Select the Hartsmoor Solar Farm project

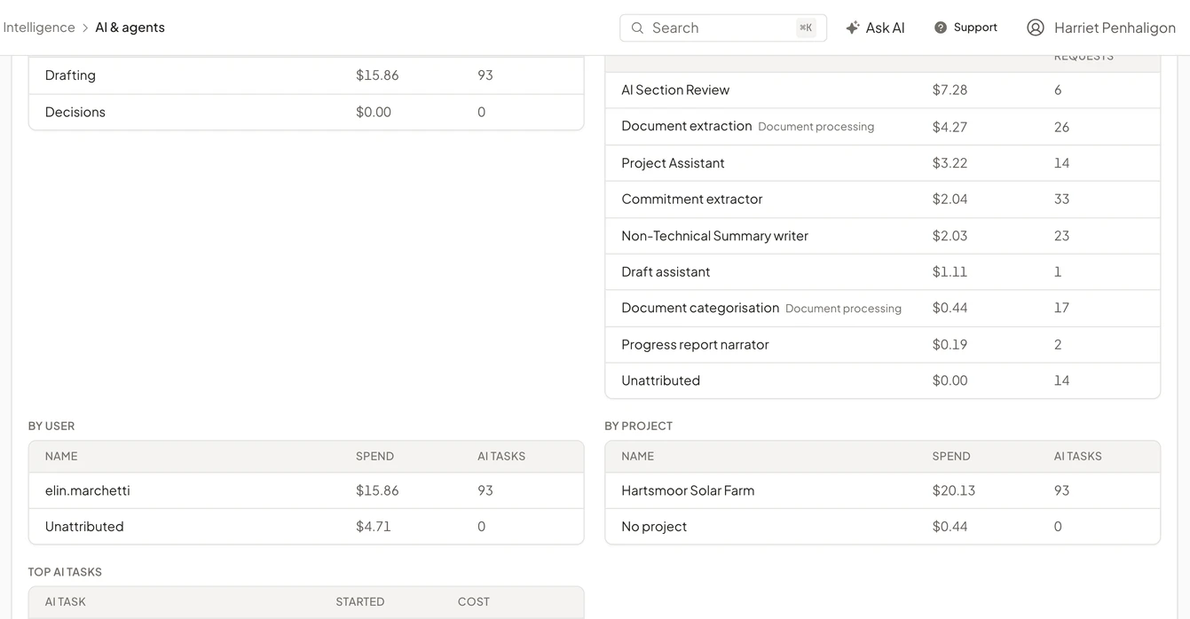pos(882,490)
